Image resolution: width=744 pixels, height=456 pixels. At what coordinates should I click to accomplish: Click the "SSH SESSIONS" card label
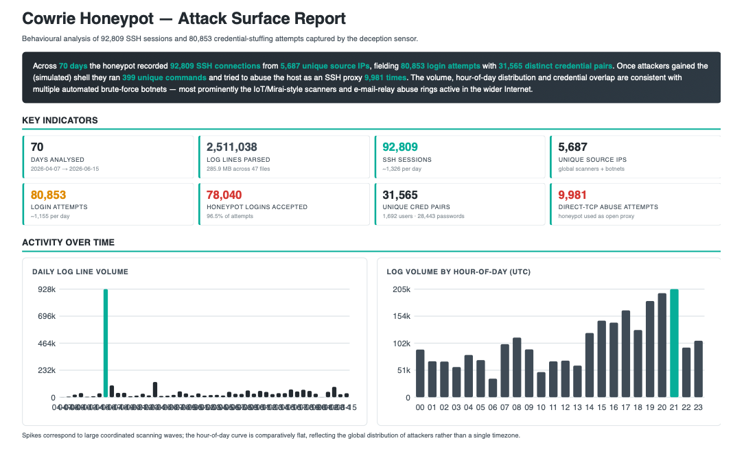[x=407, y=160]
